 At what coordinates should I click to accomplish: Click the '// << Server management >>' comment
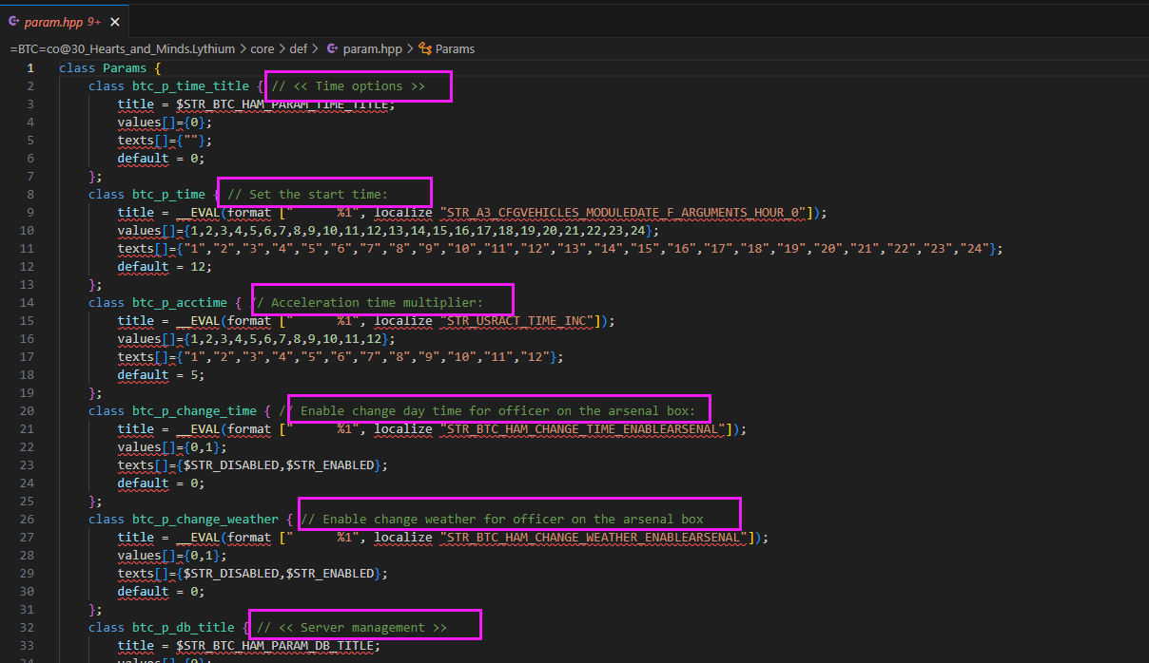[x=351, y=627]
